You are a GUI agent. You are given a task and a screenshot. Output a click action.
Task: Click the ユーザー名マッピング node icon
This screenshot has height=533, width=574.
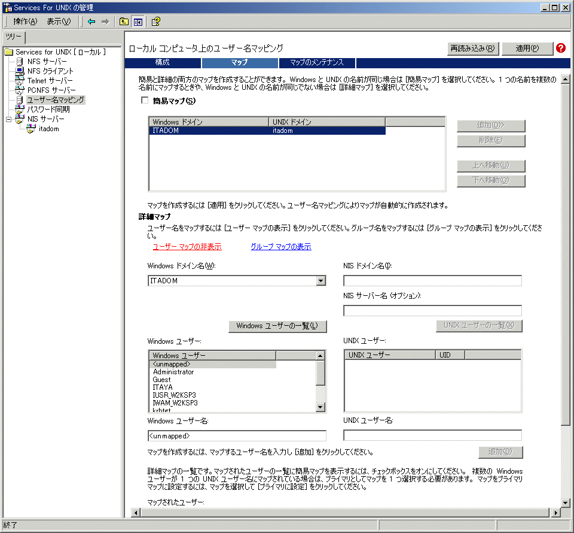click(x=20, y=99)
